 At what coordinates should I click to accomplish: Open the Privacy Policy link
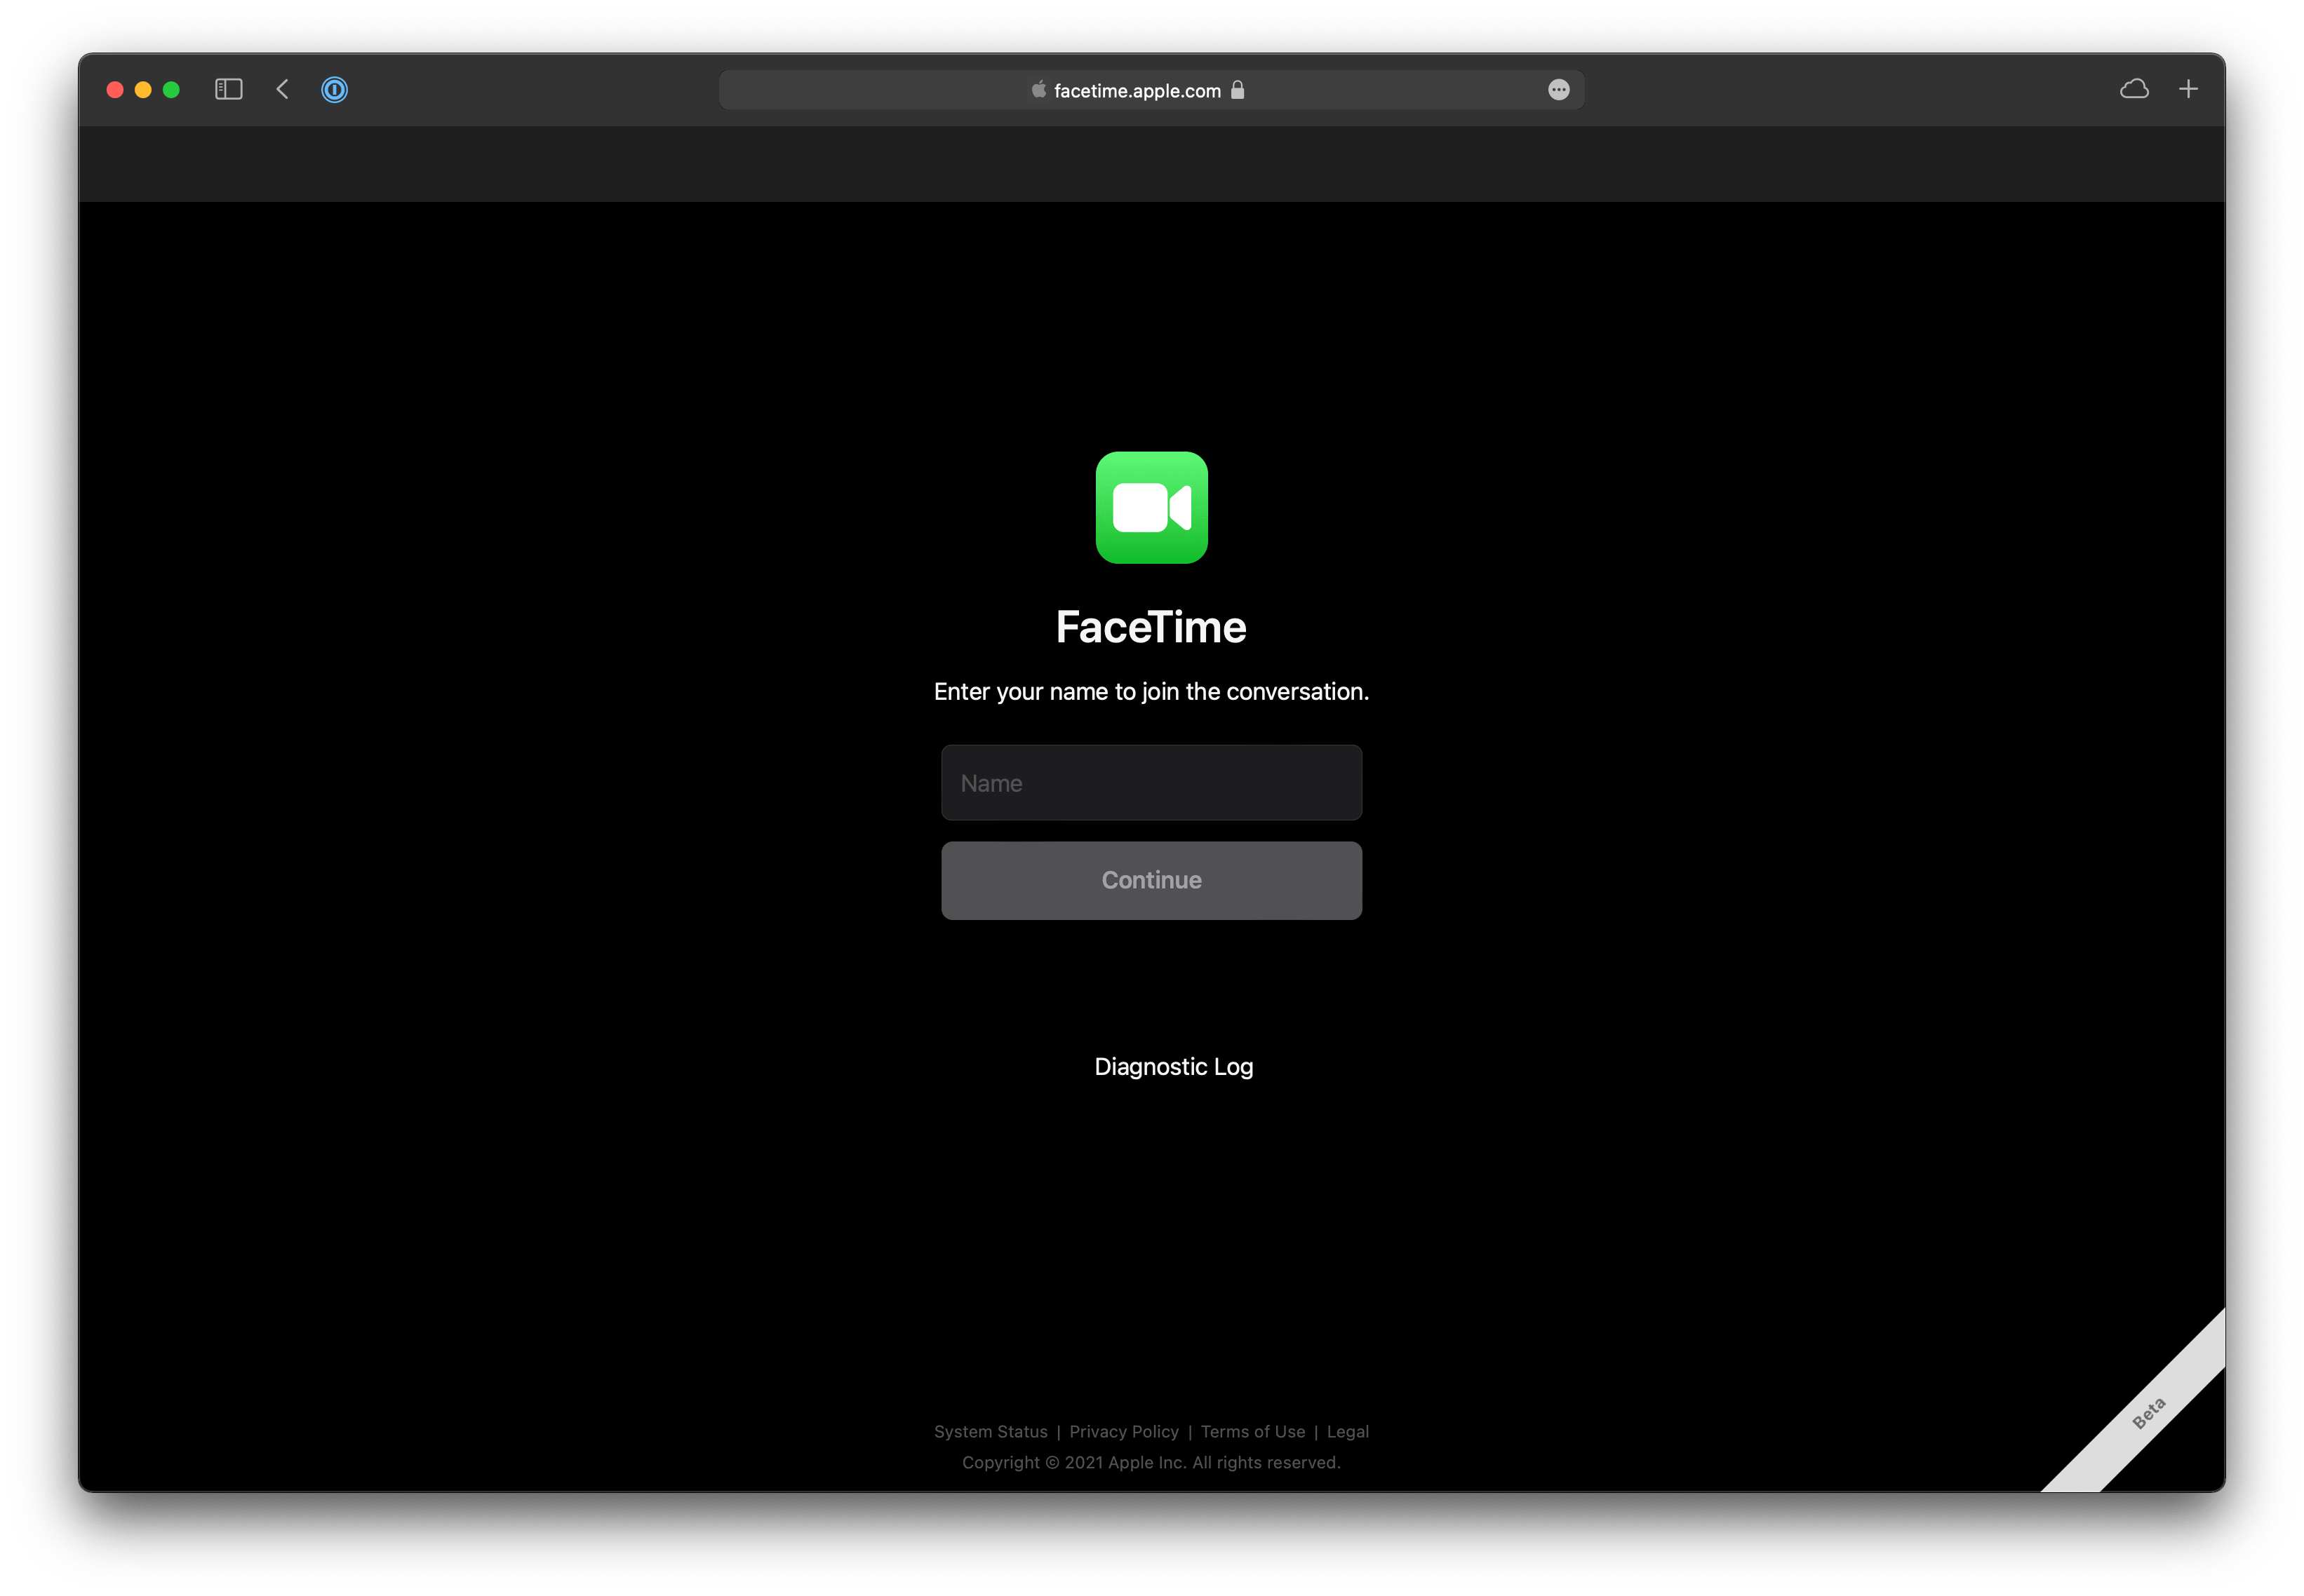tap(1123, 1432)
